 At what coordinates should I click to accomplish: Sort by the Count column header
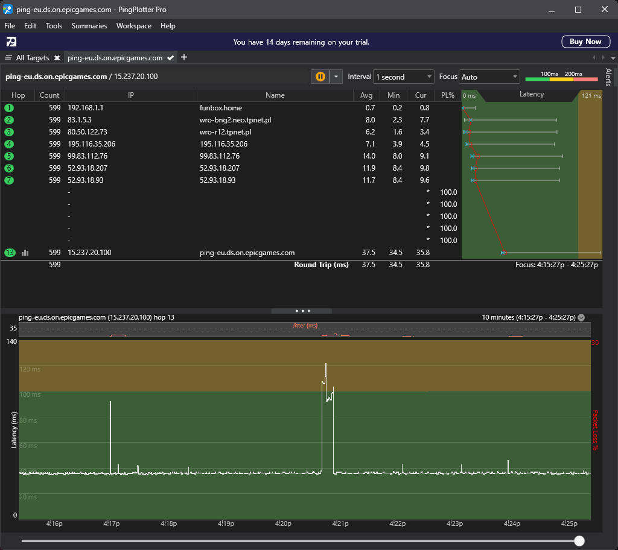(x=49, y=95)
